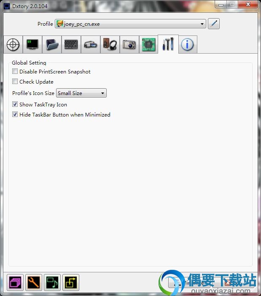Open the Screenshot camera tab
This screenshot has height=296, width=261.
(129, 45)
